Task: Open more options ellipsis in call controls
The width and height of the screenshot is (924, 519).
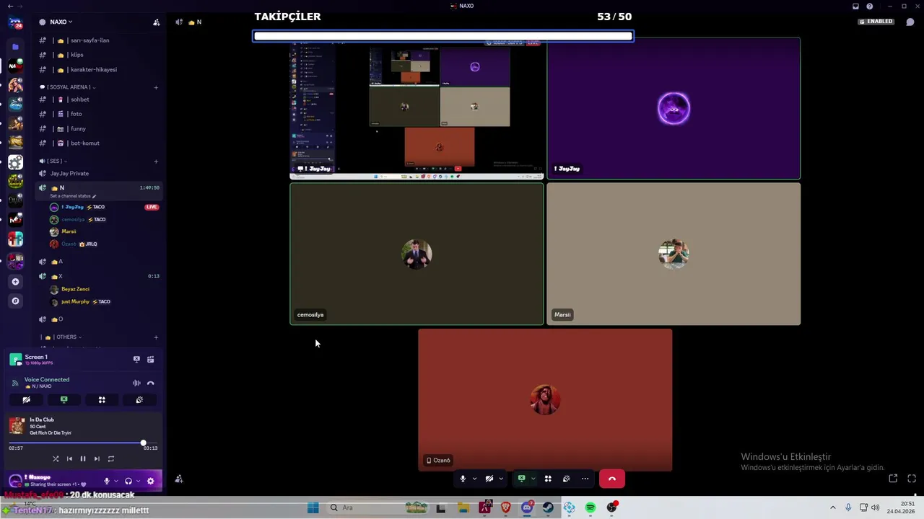Action: coord(585,479)
